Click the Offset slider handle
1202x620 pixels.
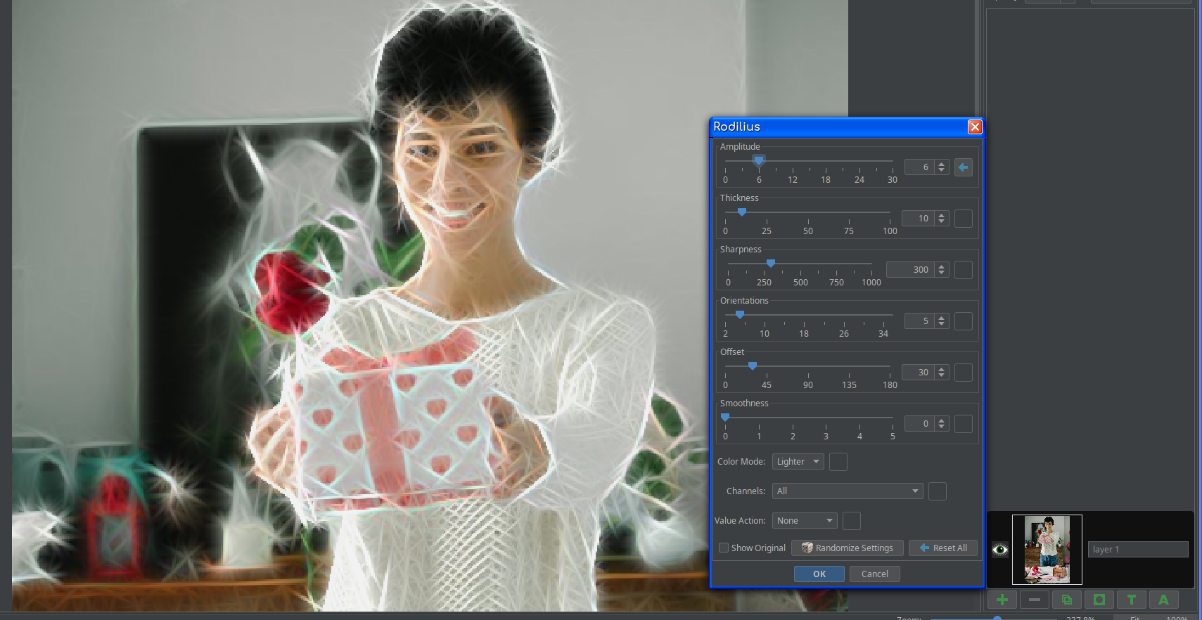coord(753,366)
